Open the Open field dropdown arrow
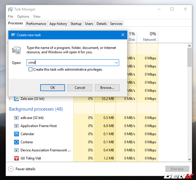The width and height of the screenshot is (196, 180). click(116, 63)
